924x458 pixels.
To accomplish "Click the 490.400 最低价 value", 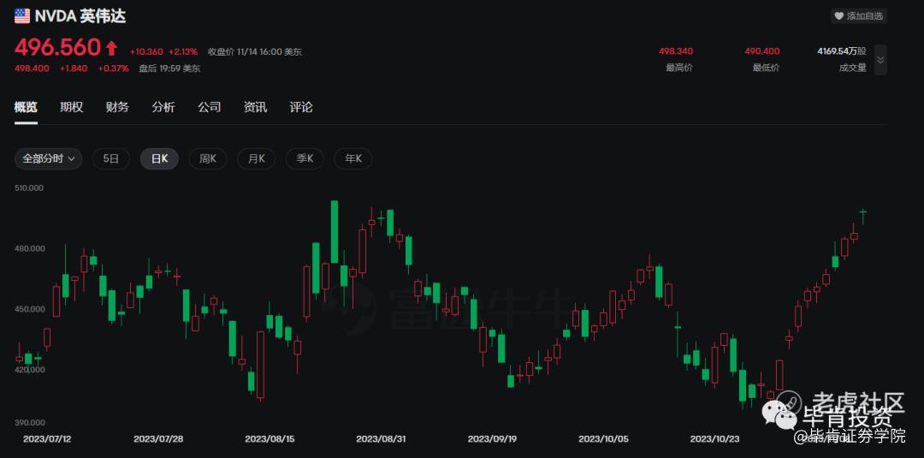I will 762,51.
